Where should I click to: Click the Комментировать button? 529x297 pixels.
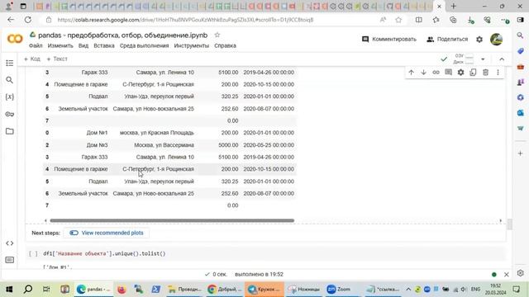[x=389, y=40]
